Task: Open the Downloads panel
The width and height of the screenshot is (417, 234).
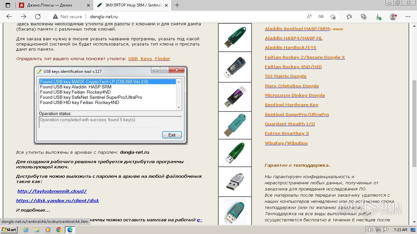Action: pos(378,17)
